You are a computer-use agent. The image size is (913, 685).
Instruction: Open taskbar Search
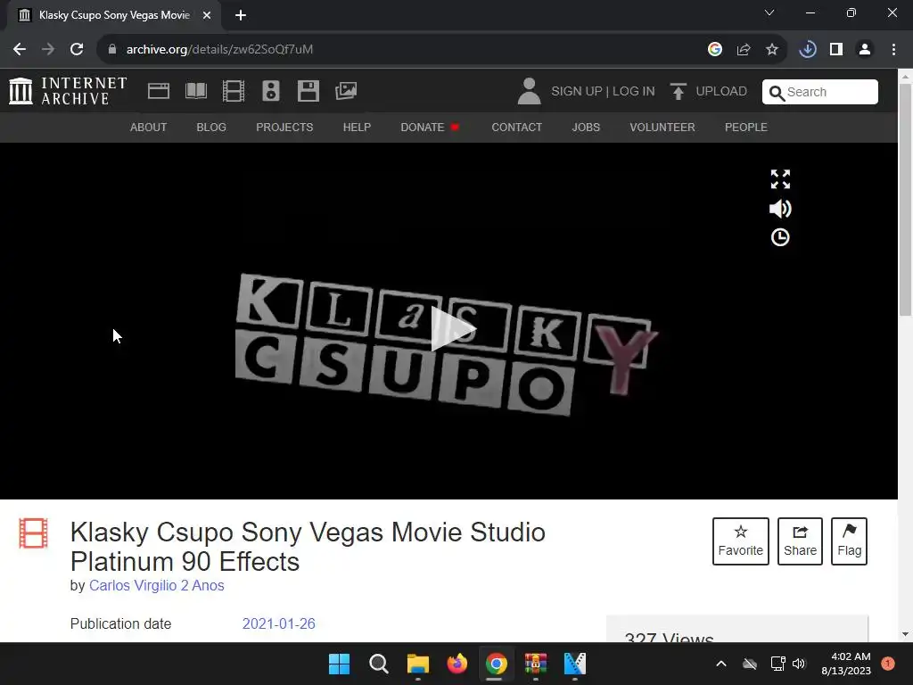click(378, 664)
